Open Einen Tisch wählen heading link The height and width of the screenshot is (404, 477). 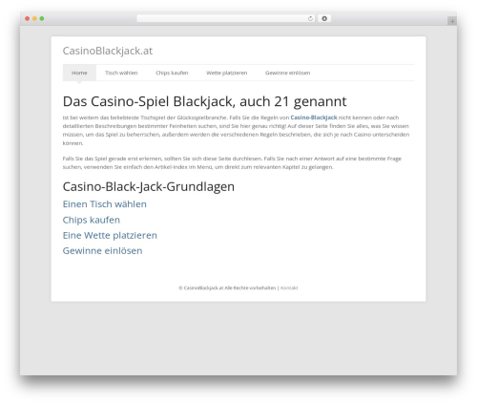click(x=105, y=204)
